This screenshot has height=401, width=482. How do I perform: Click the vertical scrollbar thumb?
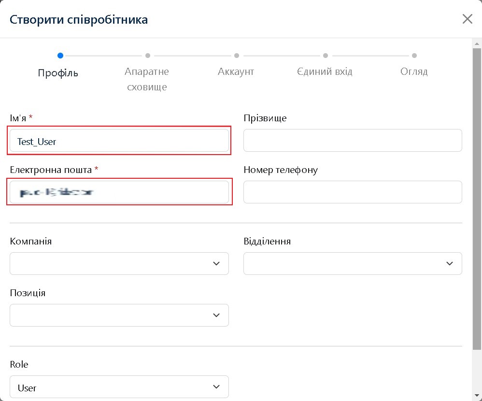point(477,193)
